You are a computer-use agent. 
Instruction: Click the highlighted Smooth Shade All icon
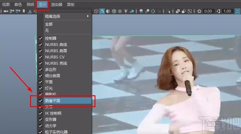102,11
